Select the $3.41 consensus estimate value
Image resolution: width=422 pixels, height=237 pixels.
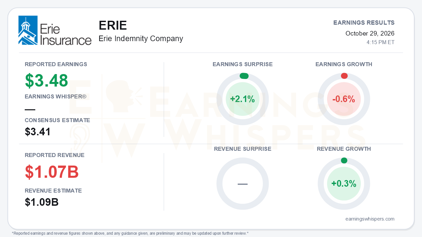[x=38, y=132]
